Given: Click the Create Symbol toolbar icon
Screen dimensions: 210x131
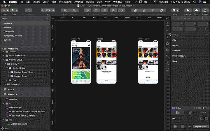Looking at the screenshot, I should tap(29, 10).
